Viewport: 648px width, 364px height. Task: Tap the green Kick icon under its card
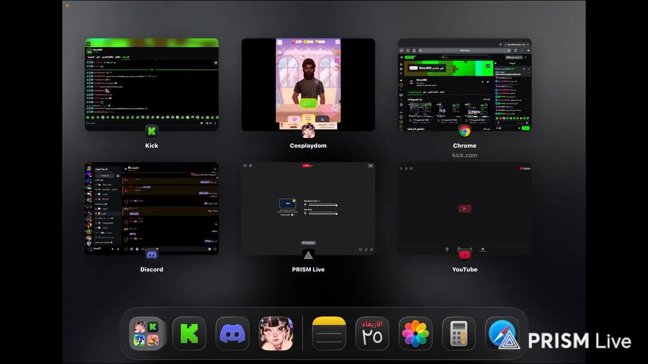click(x=152, y=131)
